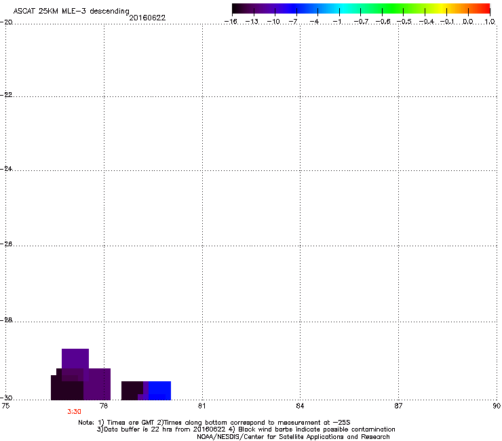This screenshot has height=441, width=502.
Task: Click the note "Data buffer is 22 hrs from 20160622"
Action: coord(165,429)
